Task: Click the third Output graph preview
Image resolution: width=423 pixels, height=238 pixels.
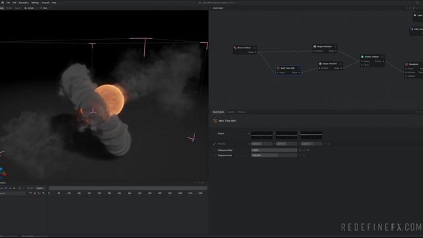Action: 311,135
